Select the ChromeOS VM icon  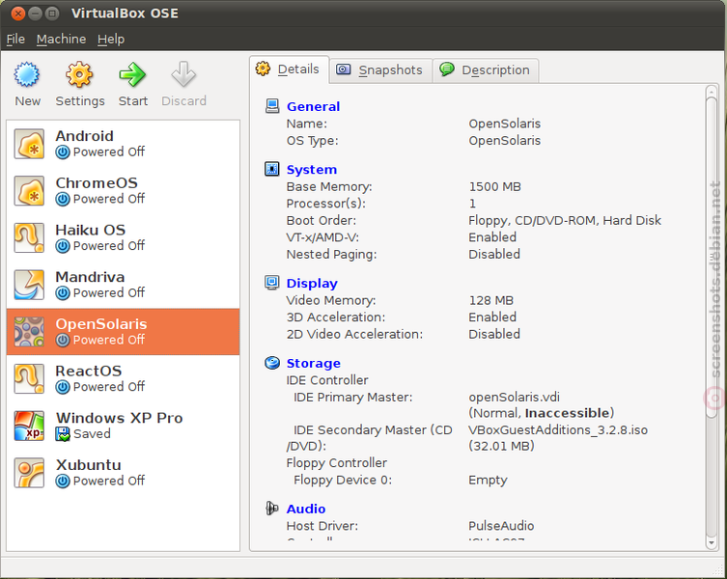click(29, 190)
